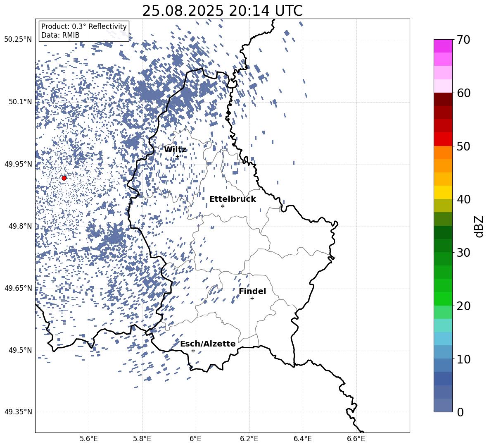489x447 pixels.
Task: Click the 50.1°N latitude label
Action: tap(20, 102)
